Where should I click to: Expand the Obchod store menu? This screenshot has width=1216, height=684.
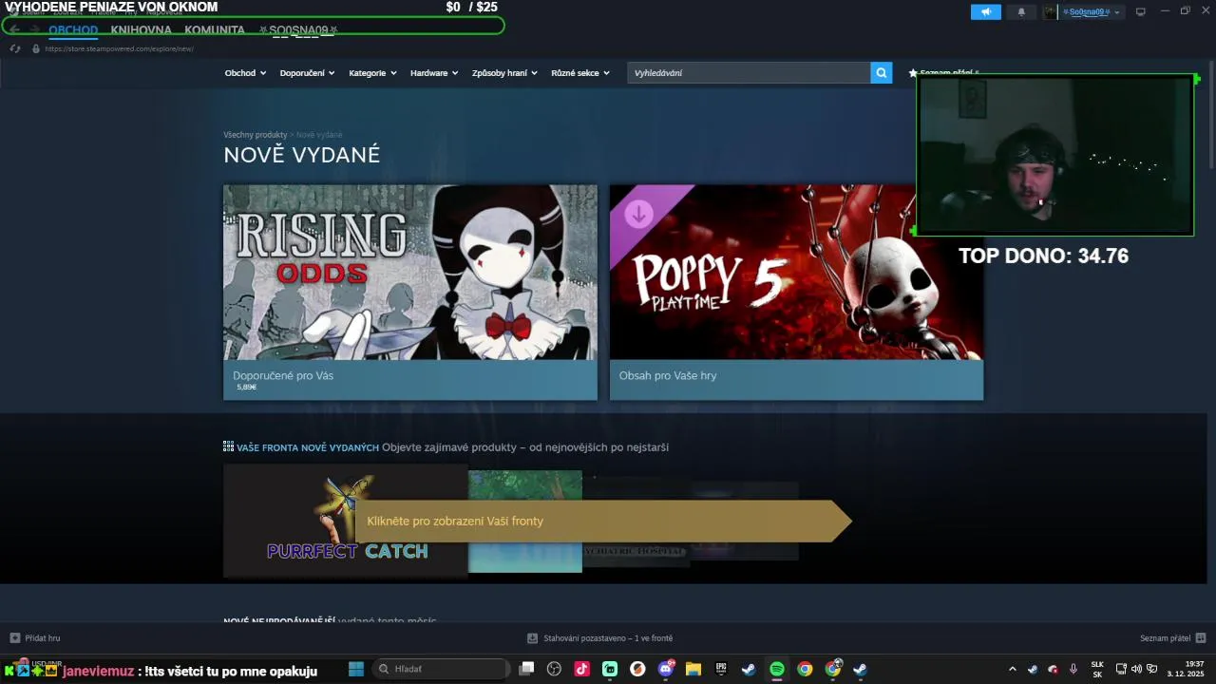[x=245, y=73]
